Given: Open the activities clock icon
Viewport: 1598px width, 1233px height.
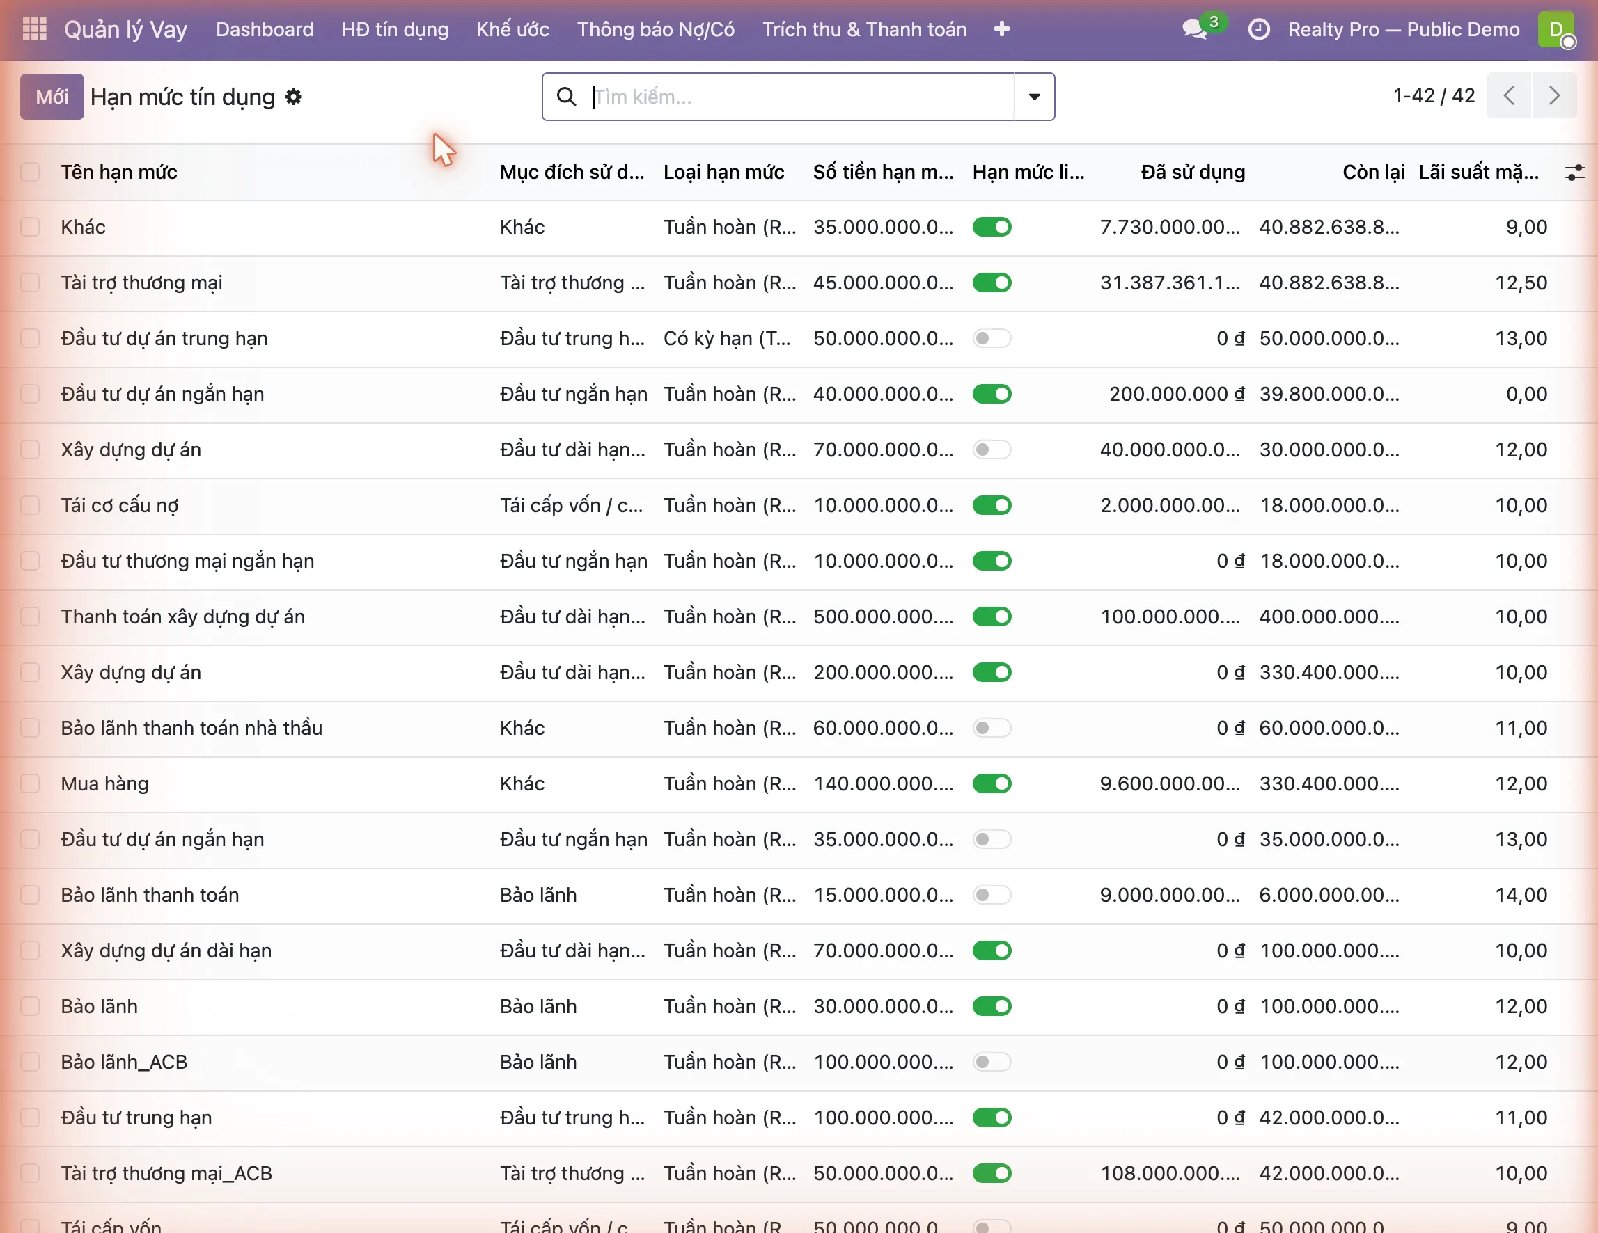Looking at the screenshot, I should (x=1258, y=29).
